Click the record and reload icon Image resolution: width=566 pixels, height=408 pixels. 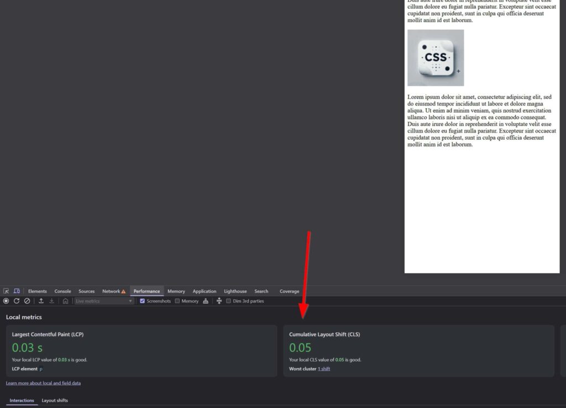click(17, 301)
